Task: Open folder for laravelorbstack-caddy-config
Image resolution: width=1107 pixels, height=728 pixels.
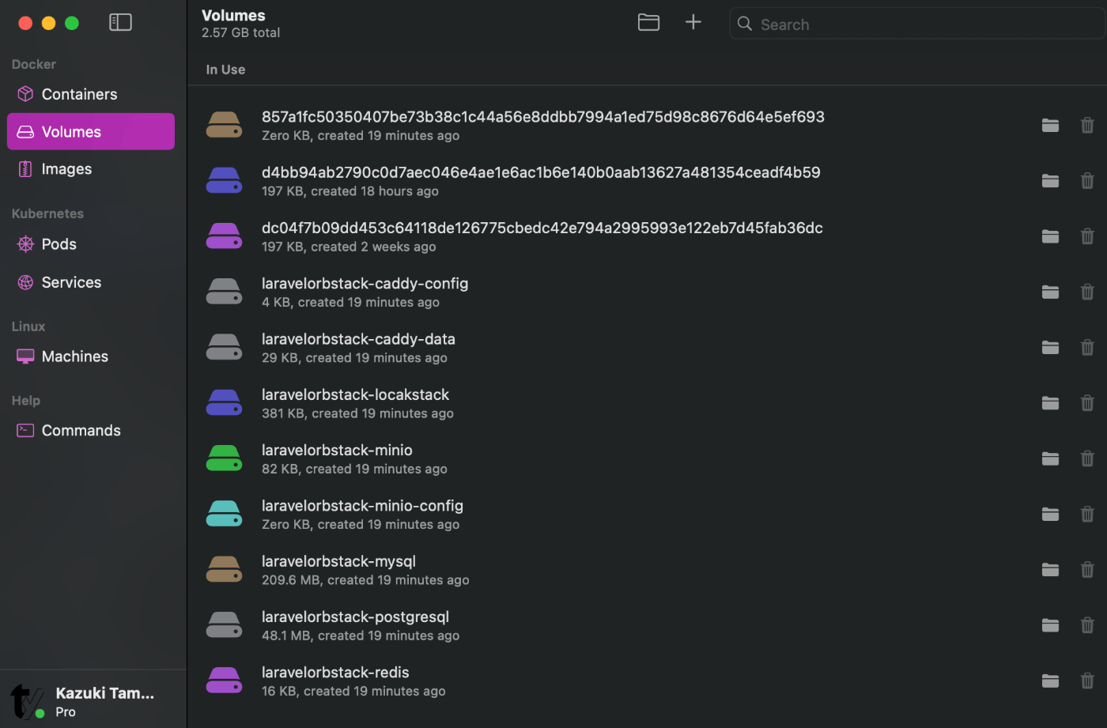Action: pyautogui.click(x=1050, y=292)
